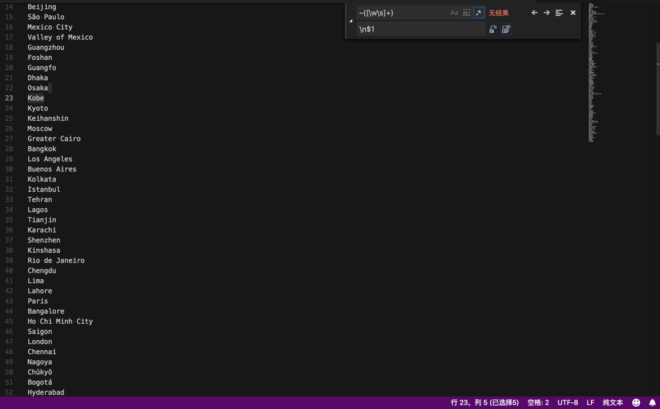Image resolution: width=660 pixels, height=409 pixels.
Task: Click 'Kolkata' on line 31
Action: (x=42, y=179)
